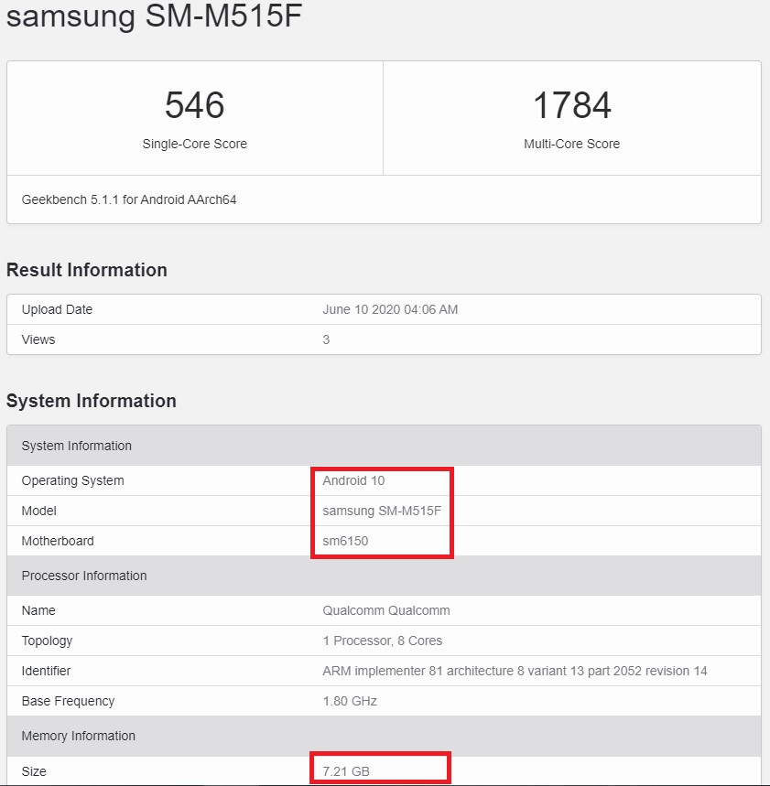Click the Geekbench 5.1.1 for Android AArch64 text
770x786 pixels.
129,199
